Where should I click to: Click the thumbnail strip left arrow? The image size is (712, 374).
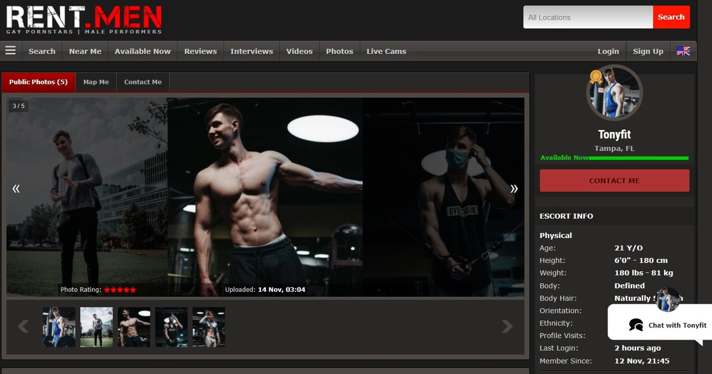tap(23, 326)
